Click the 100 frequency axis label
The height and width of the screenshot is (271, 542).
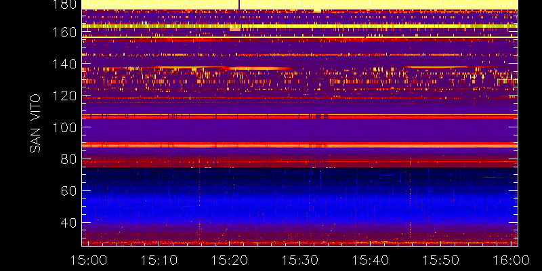64,127
